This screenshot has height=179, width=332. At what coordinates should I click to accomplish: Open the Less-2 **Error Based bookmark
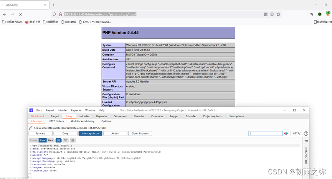pyautogui.click(x=95, y=22)
